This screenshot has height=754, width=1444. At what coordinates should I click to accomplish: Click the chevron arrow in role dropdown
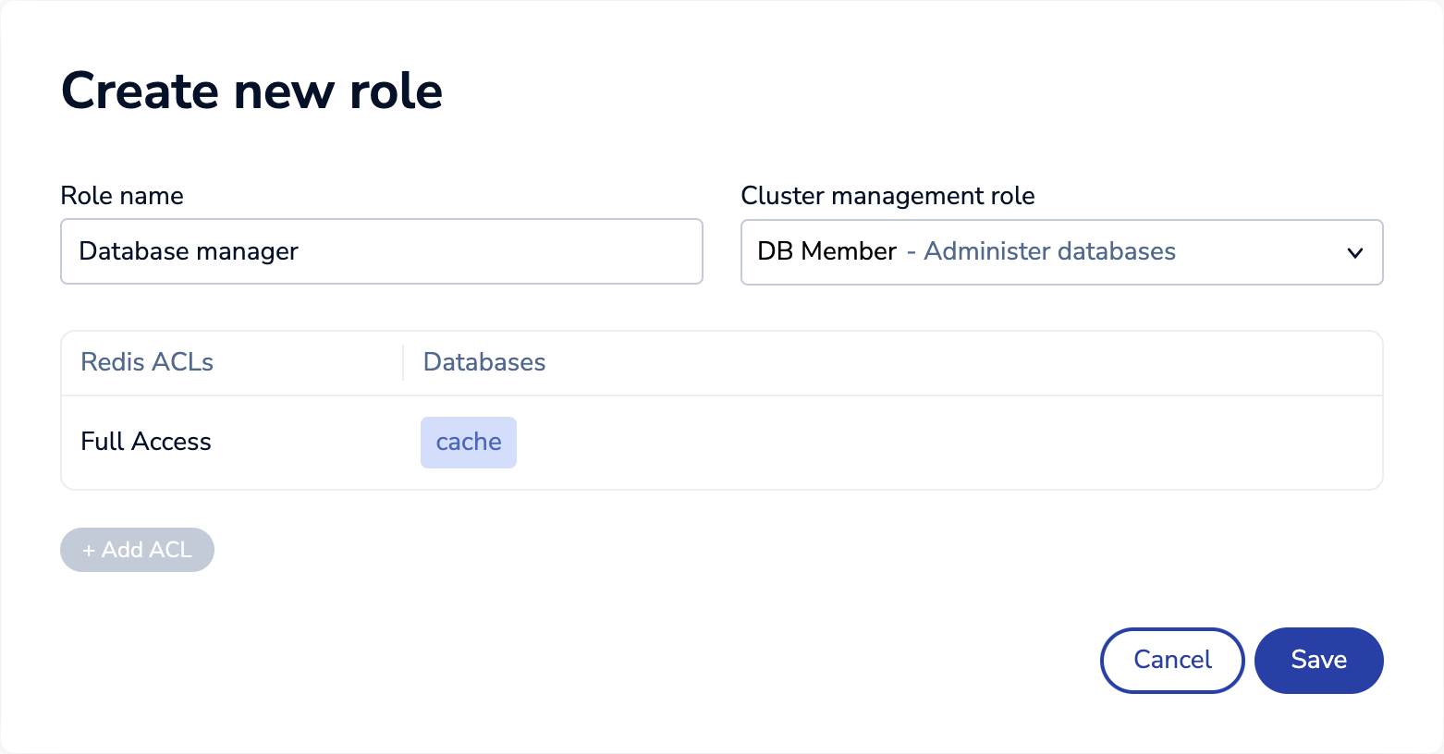(x=1354, y=252)
